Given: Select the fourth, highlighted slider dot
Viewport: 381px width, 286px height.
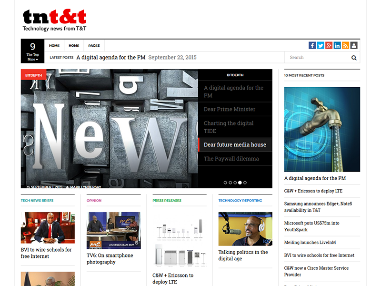Looking at the screenshot, I should (x=240, y=183).
